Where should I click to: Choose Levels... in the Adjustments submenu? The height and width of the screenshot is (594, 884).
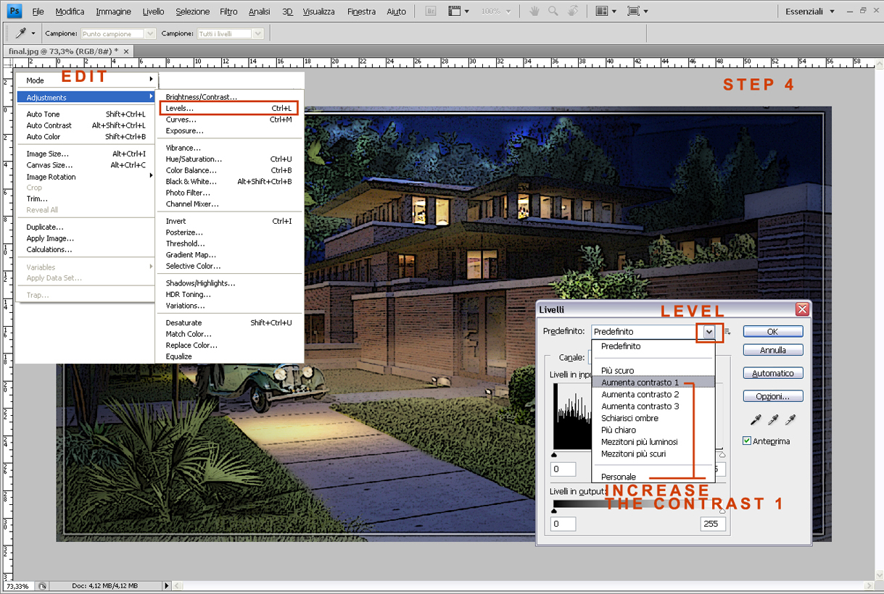pyautogui.click(x=228, y=108)
